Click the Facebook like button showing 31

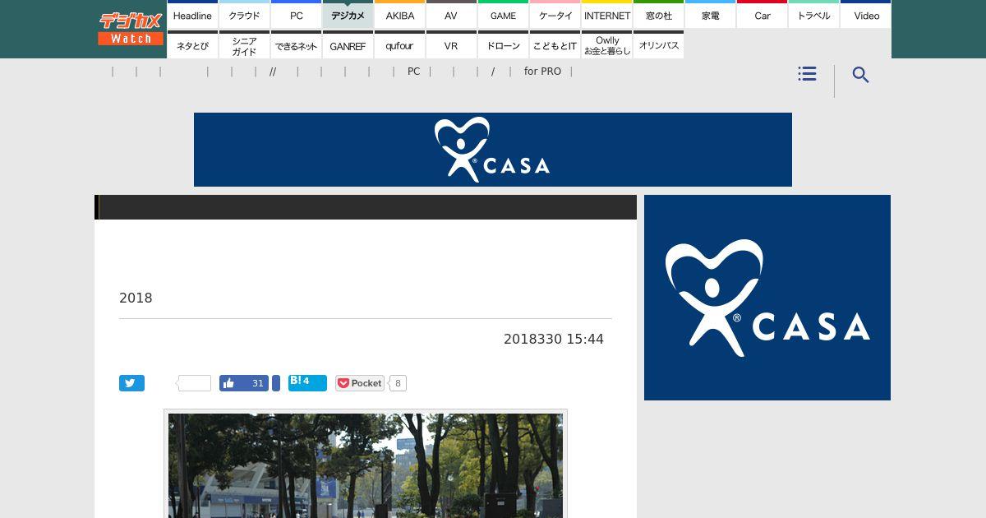[x=243, y=383]
